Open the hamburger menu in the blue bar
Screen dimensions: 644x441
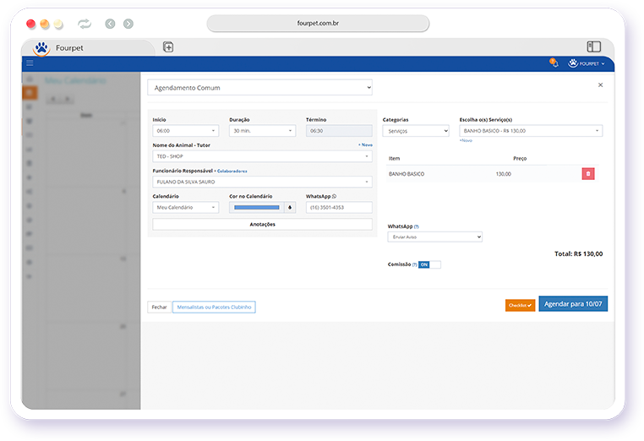tap(30, 63)
